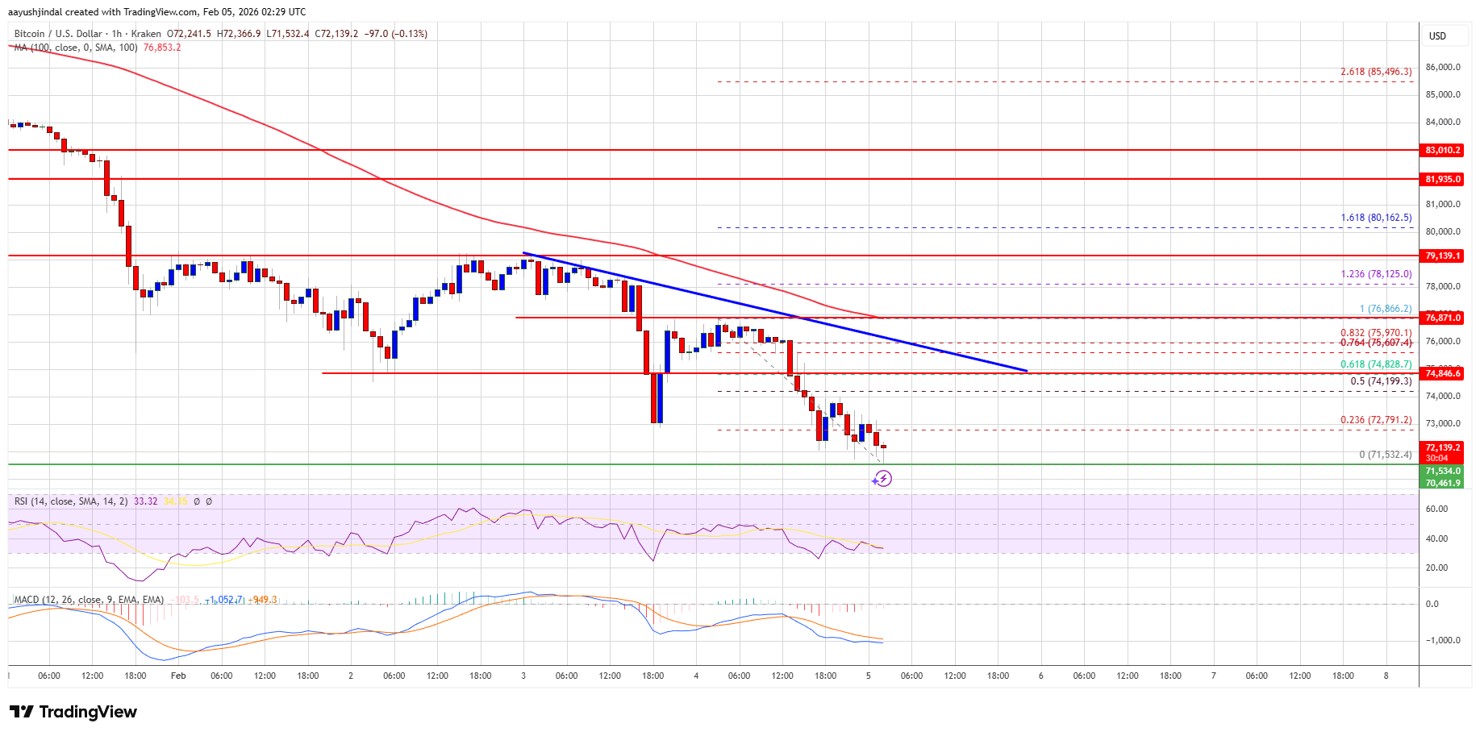Click the 0.236 Fibonacci level label
The height and width of the screenshot is (736, 1480).
1376,420
